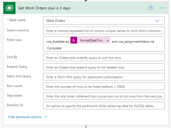Image resolution: width=171 pixels, height=128 pixels.
Task: Remove the formatDateTime expression token
Action: (x=108, y=40)
